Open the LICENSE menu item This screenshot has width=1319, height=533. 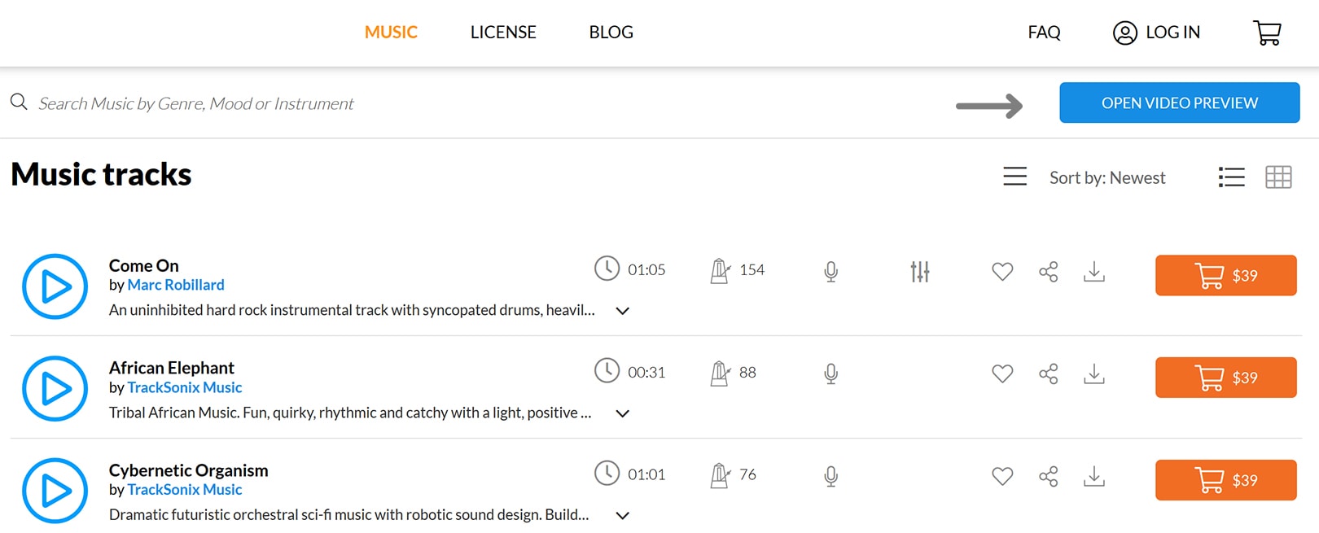pos(503,33)
